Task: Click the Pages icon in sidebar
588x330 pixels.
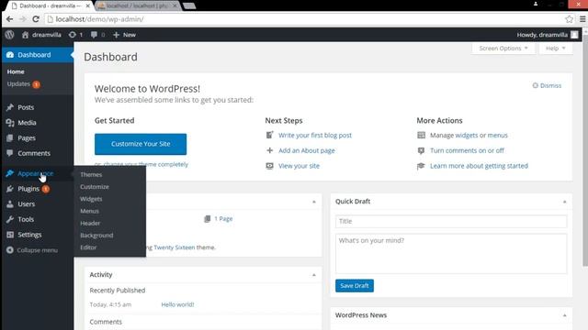Action: pyautogui.click(x=10, y=138)
